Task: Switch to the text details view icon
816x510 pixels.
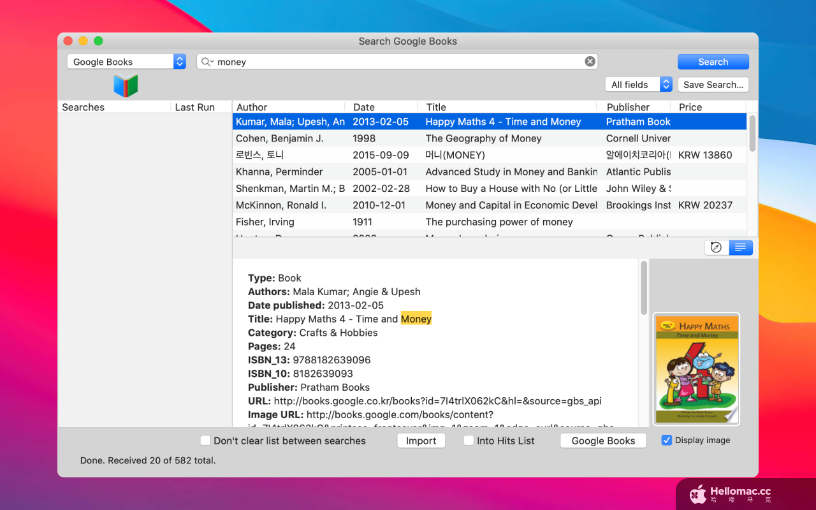Action: [740, 247]
